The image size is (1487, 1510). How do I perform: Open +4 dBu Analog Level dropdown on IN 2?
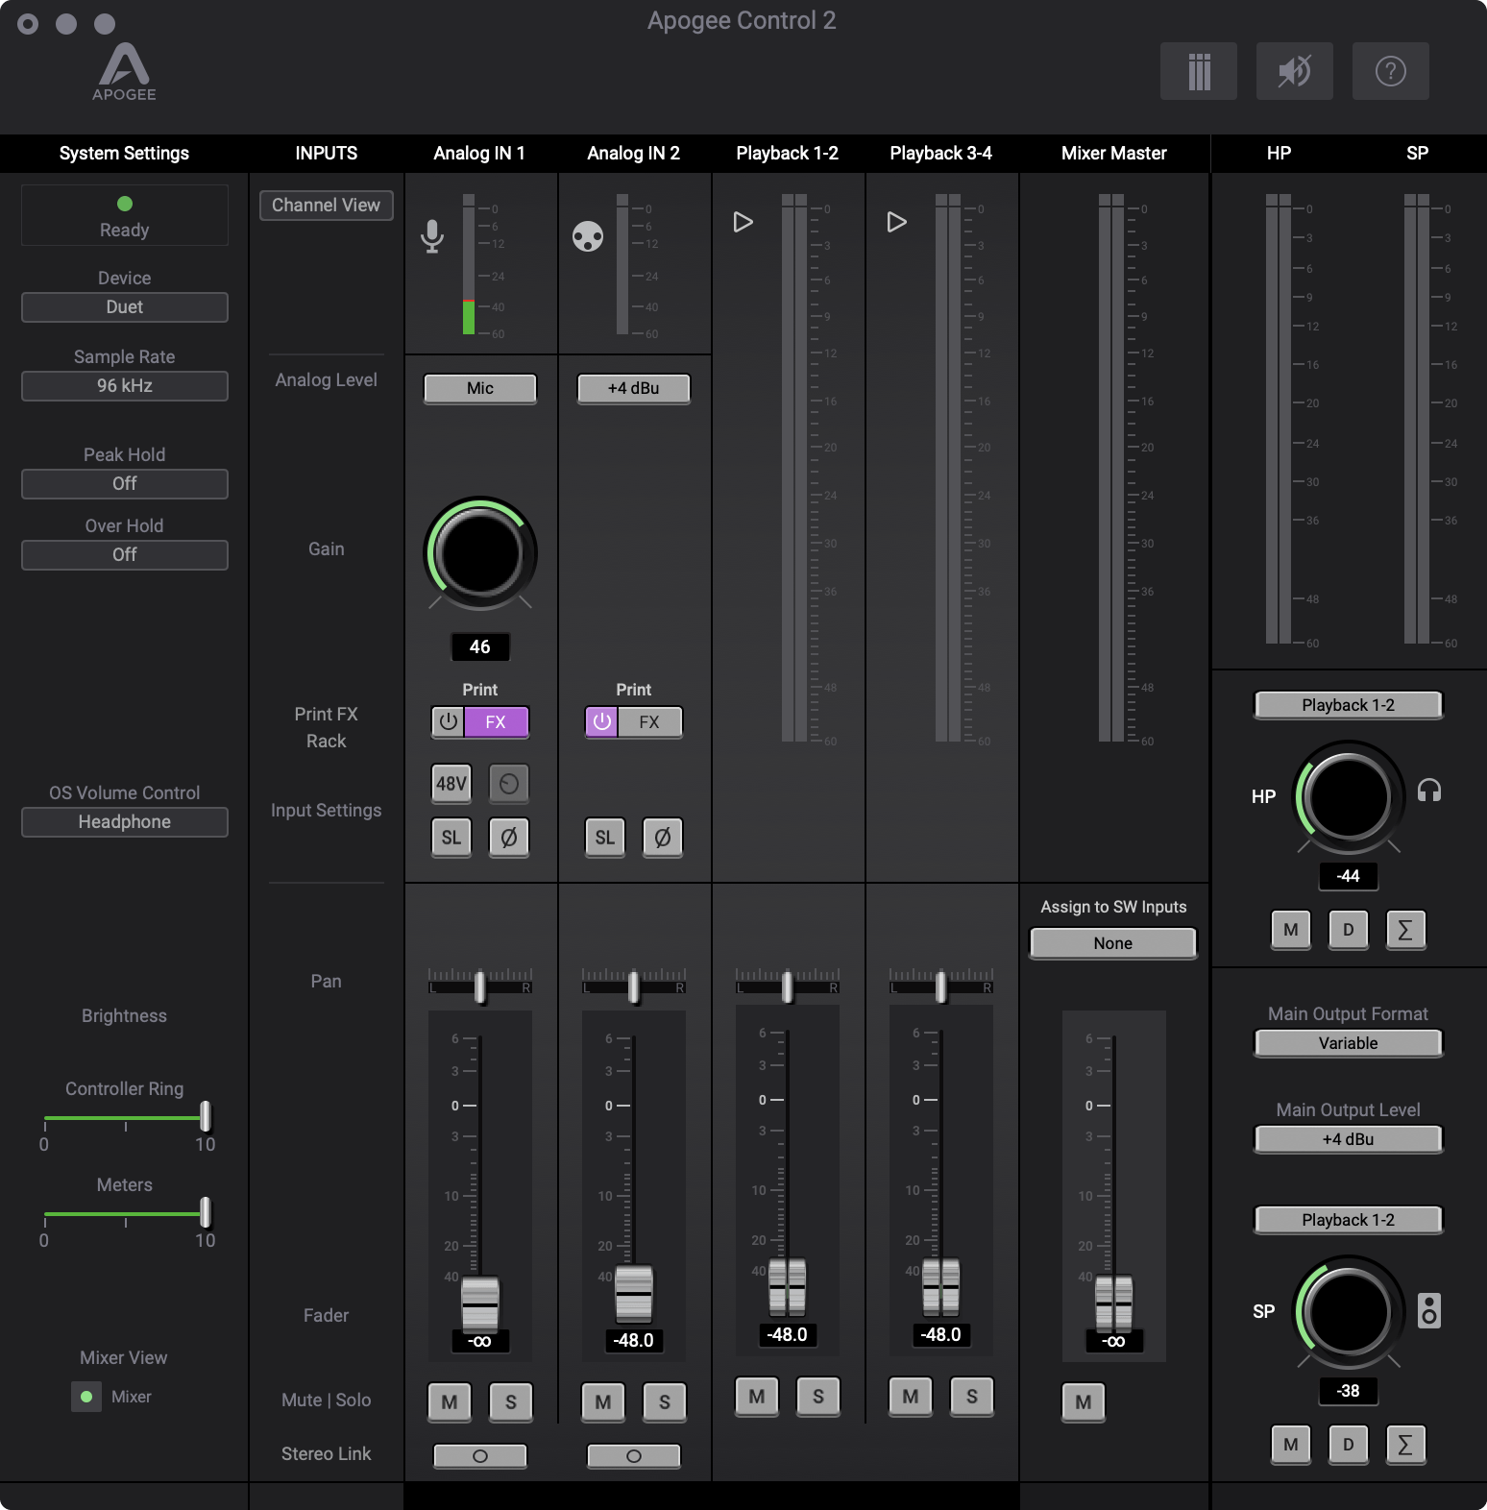pyautogui.click(x=634, y=388)
